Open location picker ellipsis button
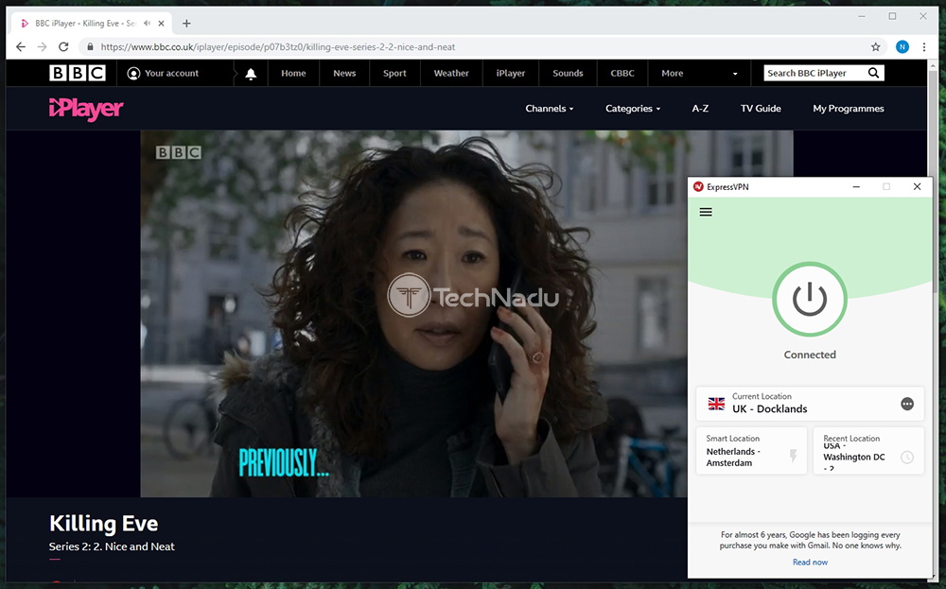This screenshot has height=589, width=946. pyautogui.click(x=907, y=404)
